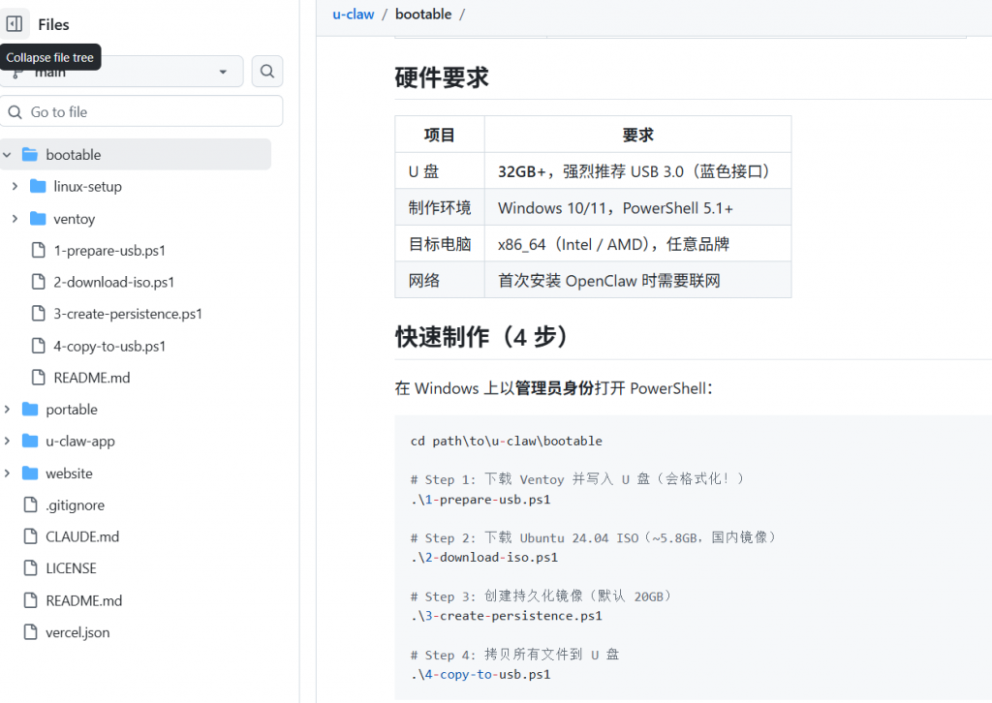This screenshot has height=703, width=992.
Task: Expand the ventoy folder chevron
Action: click(15, 219)
